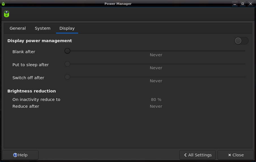Click the Display power management heading
The image size is (256, 162).
(x=40, y=41)
